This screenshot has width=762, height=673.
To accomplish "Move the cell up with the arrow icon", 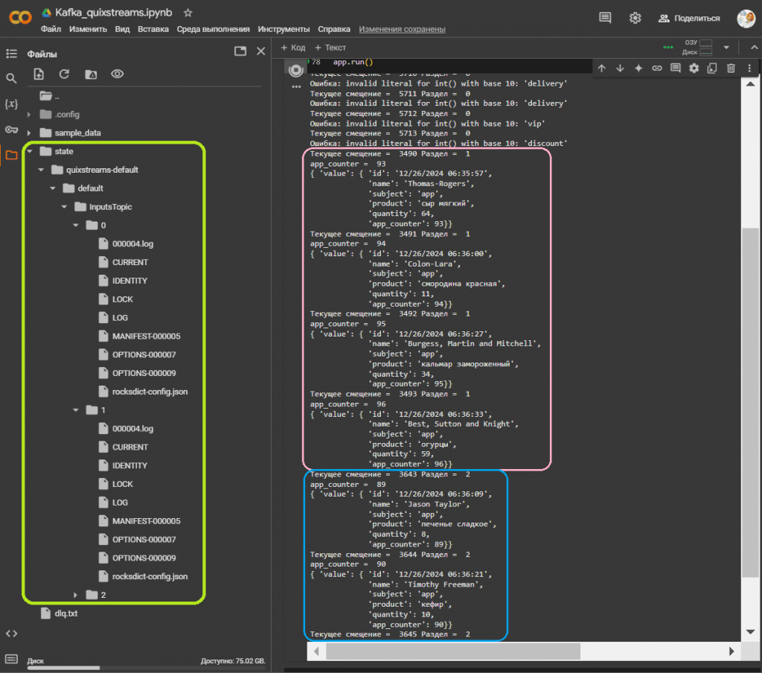I will [602, 67].
